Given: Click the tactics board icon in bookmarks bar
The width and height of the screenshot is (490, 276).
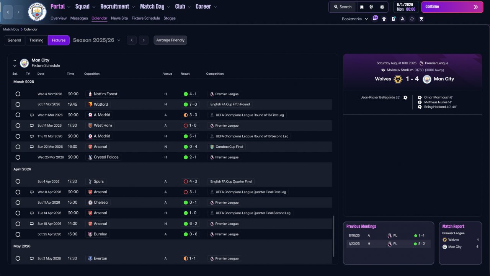Looking at the screenshot, I should [x=393, y=19].
